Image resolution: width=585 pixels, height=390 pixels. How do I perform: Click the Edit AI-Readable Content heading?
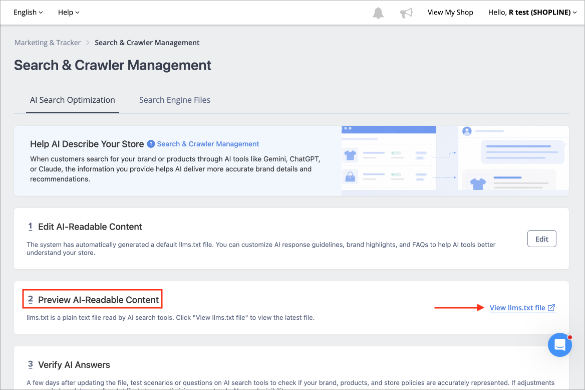coord(90,227)
